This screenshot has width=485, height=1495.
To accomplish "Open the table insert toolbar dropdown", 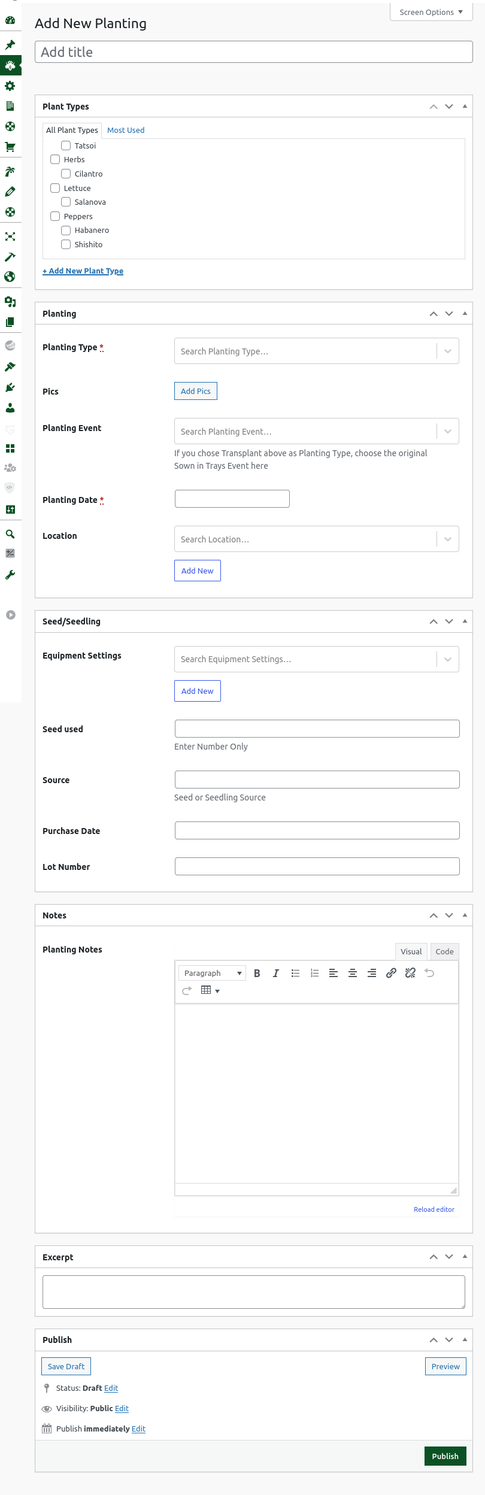I will click(x=210, y=990).
